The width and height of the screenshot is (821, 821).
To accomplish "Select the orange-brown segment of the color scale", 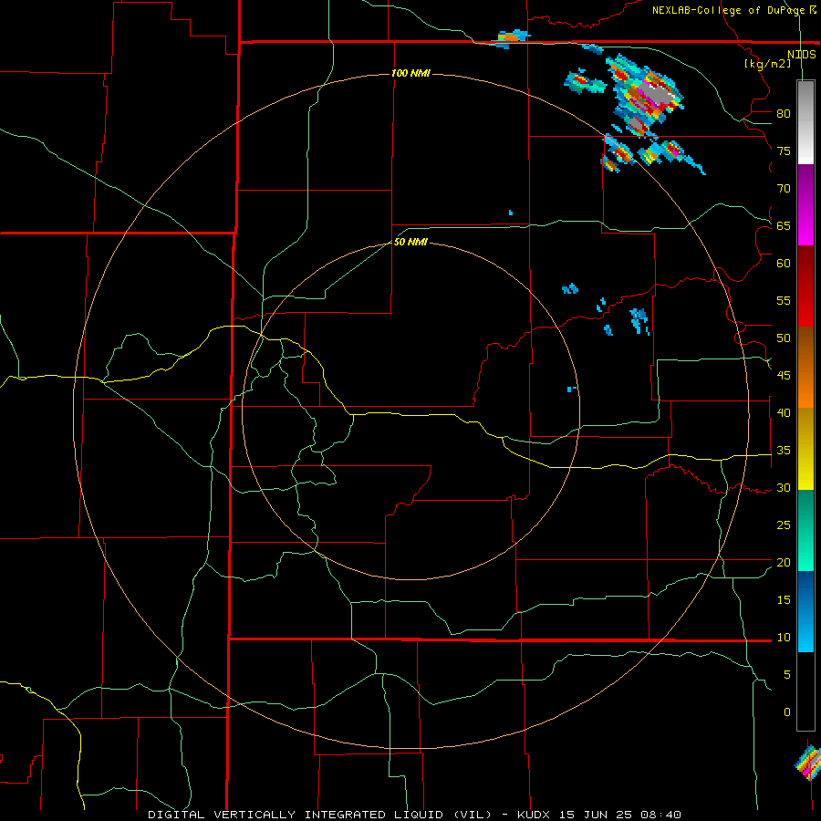I will point(805,367).
